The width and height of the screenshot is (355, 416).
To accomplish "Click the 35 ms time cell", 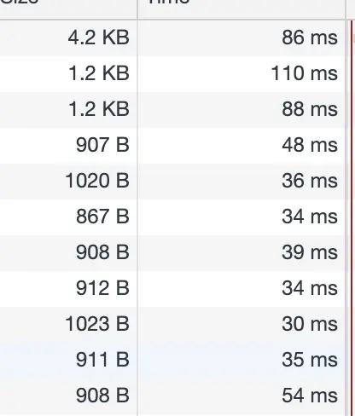I will click(x=242, y=360).
